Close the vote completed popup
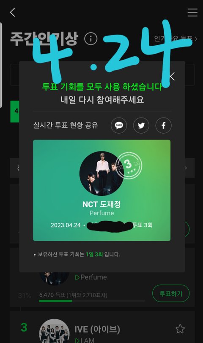 point(172,77)
